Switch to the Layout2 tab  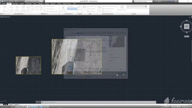click(16, 105)
